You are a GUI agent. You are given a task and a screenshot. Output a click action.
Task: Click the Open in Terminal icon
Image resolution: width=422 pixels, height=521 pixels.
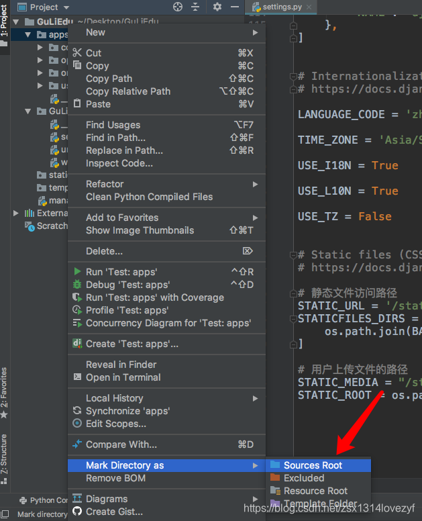tap(77, 377)
